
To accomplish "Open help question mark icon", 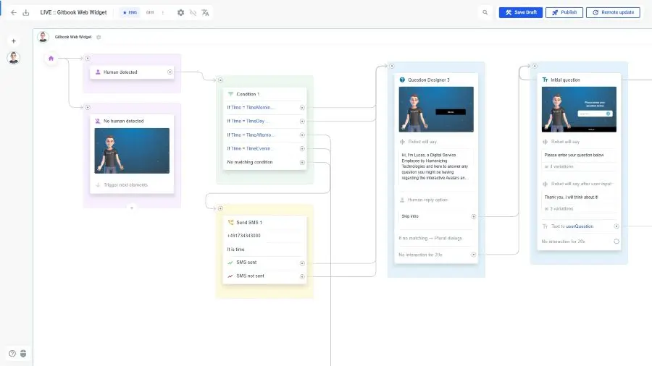I will click(12, 353).
